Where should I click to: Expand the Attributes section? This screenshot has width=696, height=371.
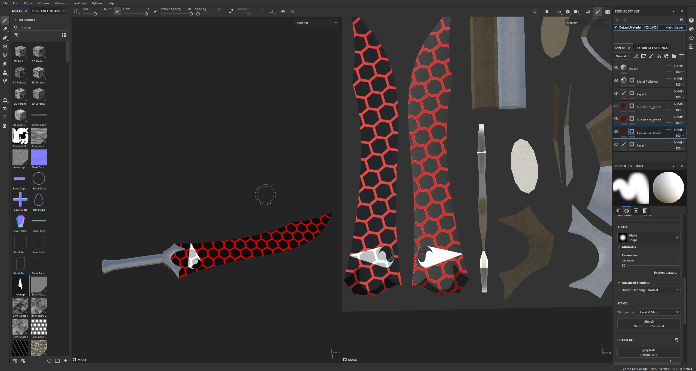pos(629,247)
